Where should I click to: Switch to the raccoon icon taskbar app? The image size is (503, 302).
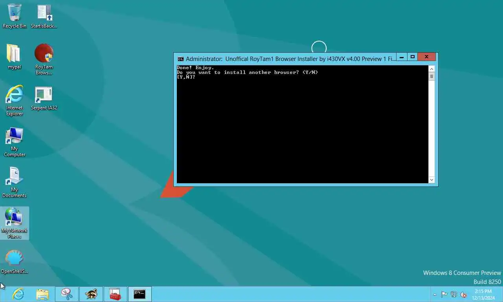tap(91, 294)
